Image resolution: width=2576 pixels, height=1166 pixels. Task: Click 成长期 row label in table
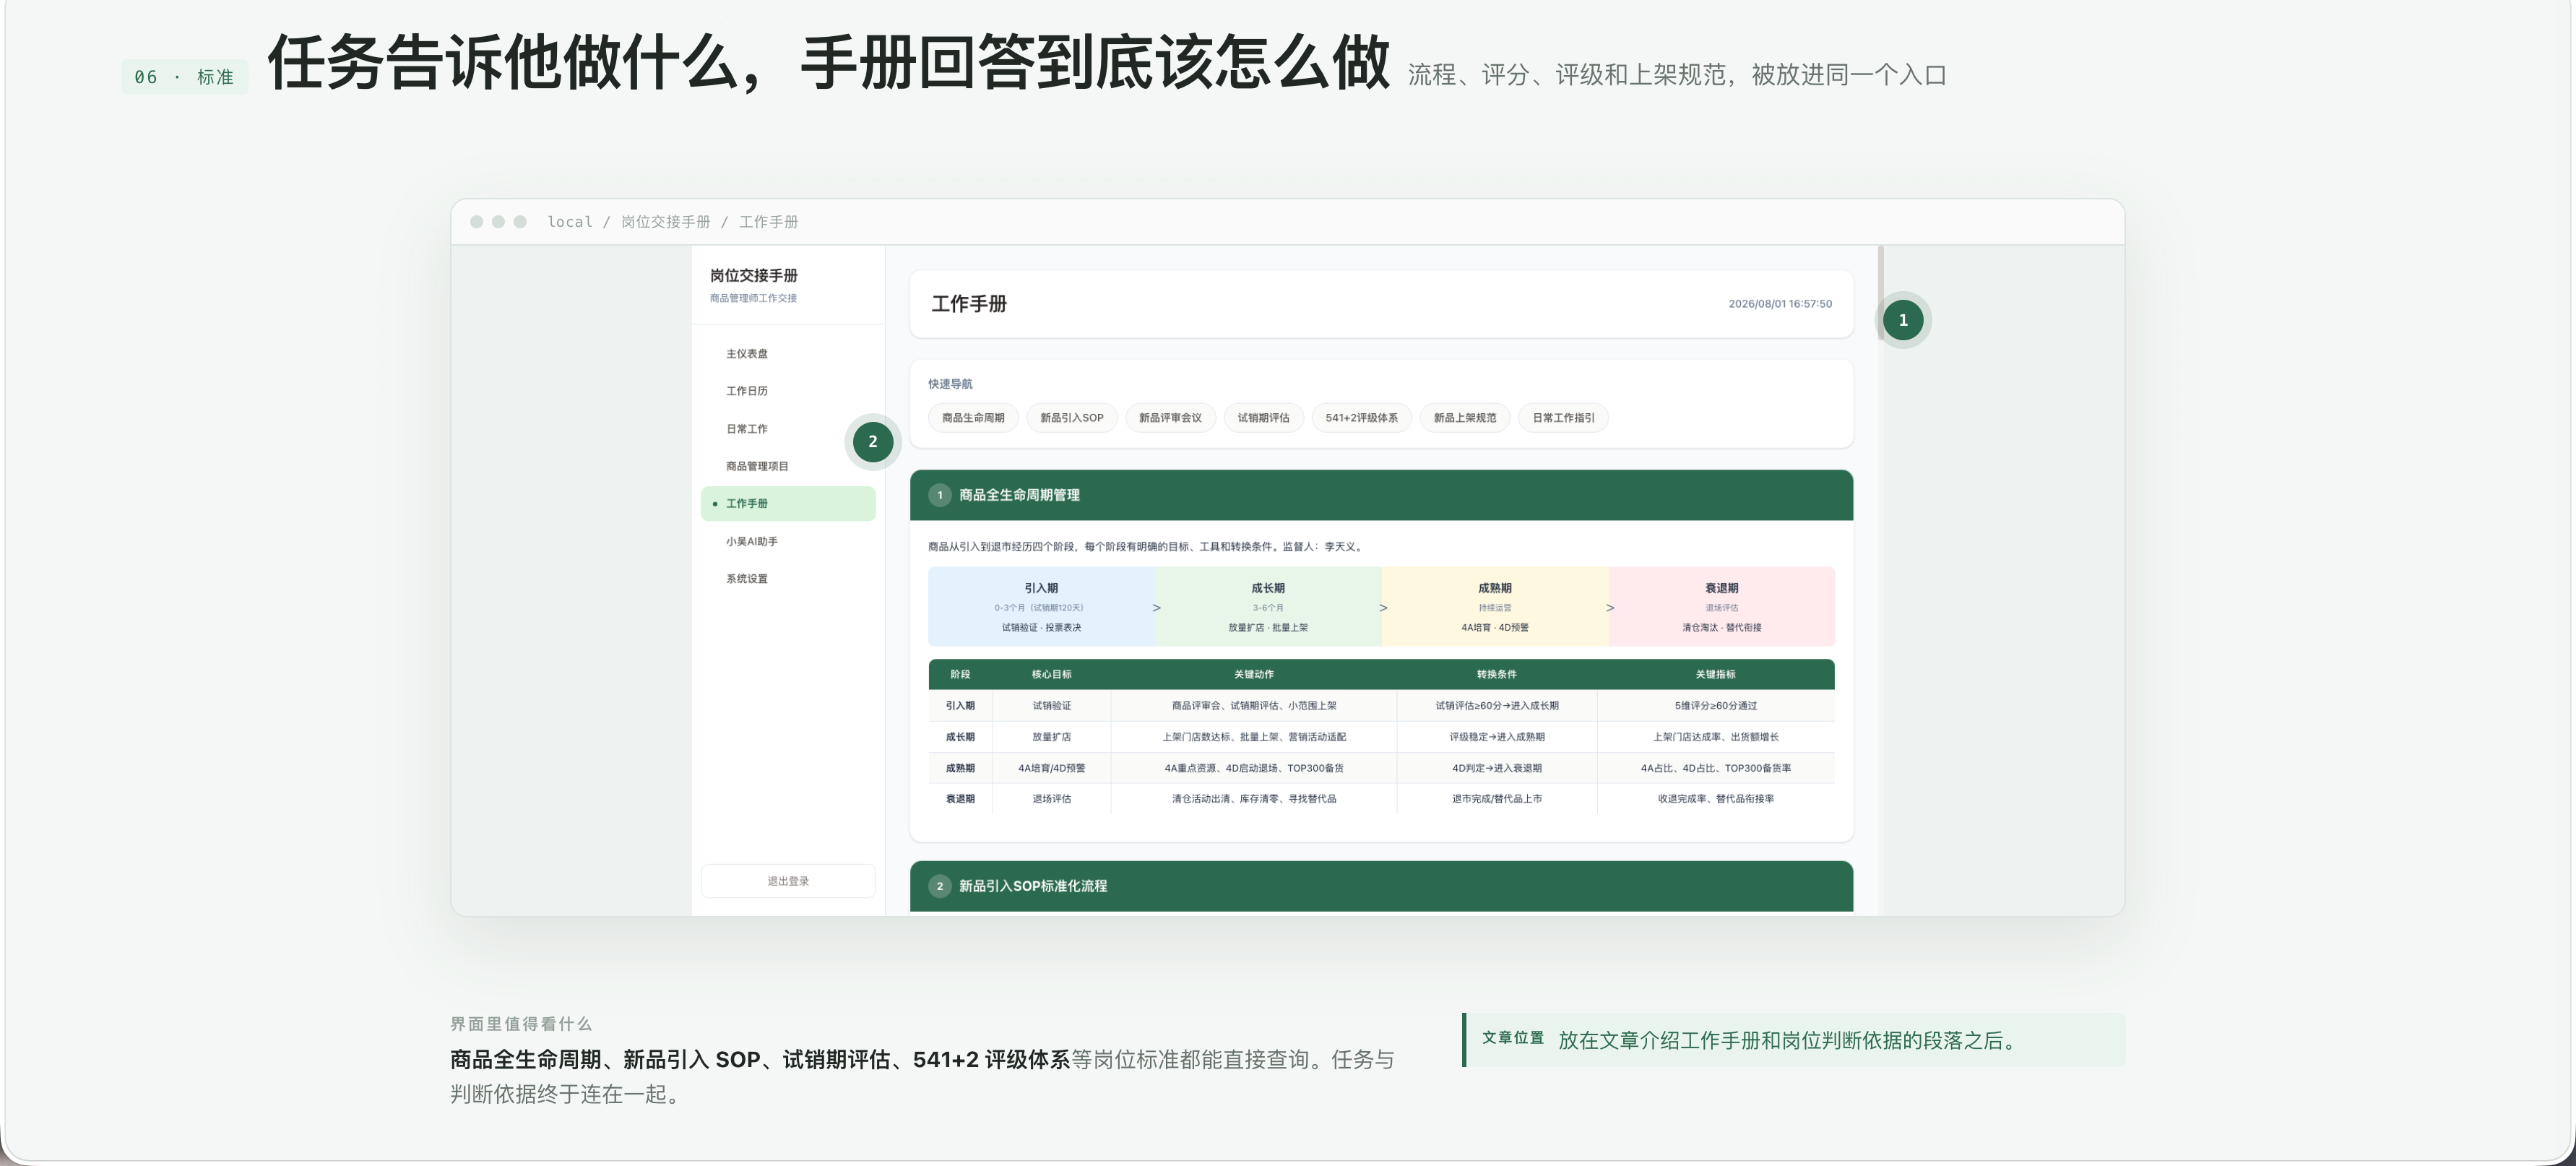[960, 737]
